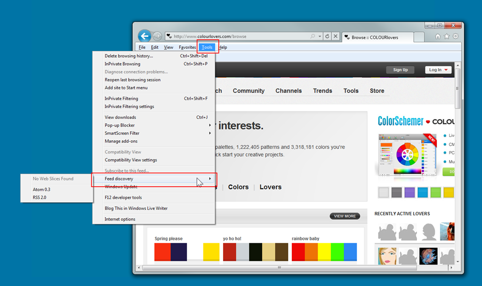Click the browser Back arrow button

tap(144, 36)
